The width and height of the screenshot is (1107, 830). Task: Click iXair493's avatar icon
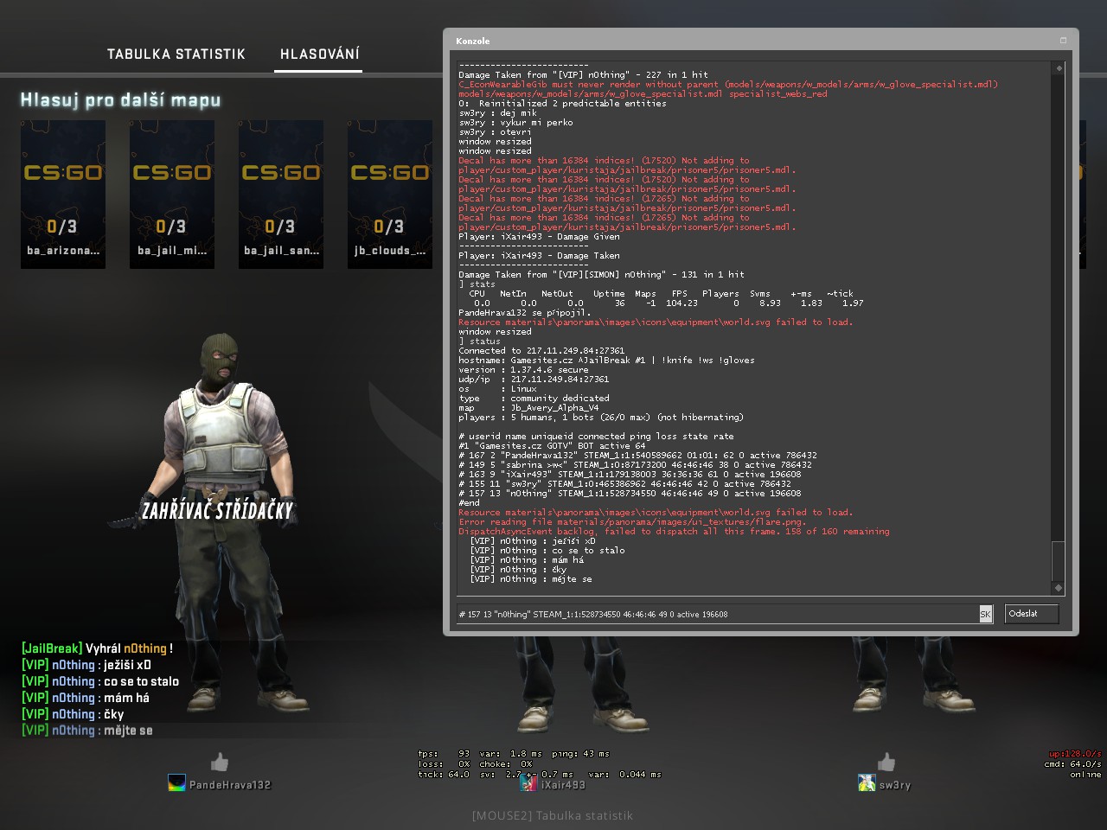click(x=528, y=784)
